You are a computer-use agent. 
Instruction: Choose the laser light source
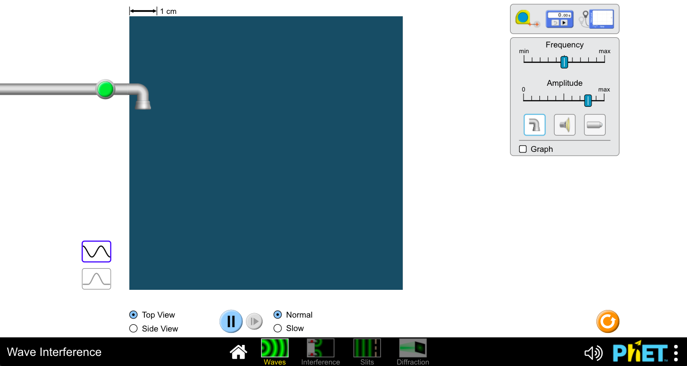pos(595,125)
